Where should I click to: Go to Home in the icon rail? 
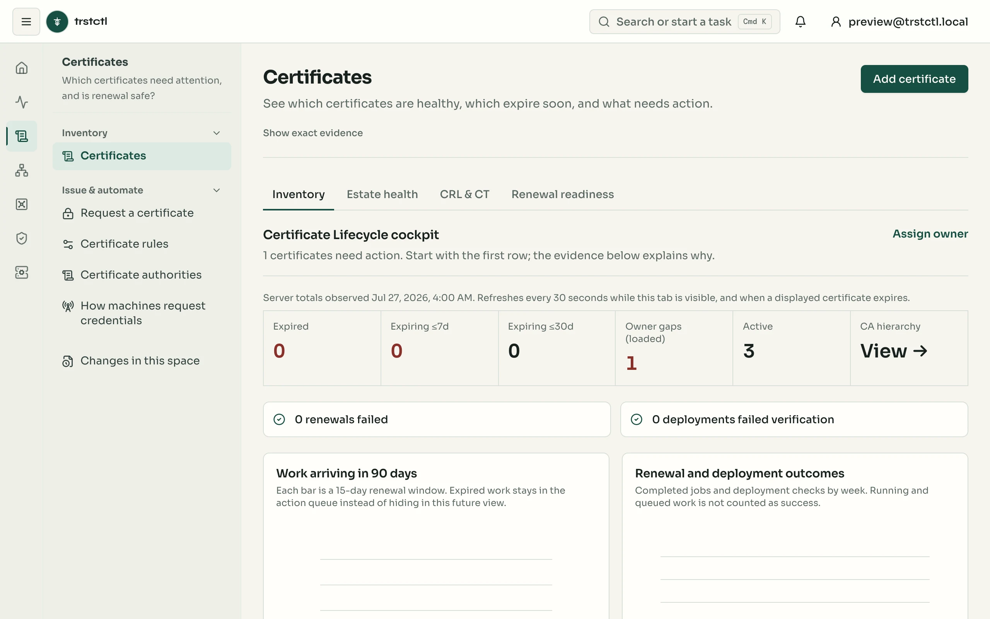pos(22,68)
